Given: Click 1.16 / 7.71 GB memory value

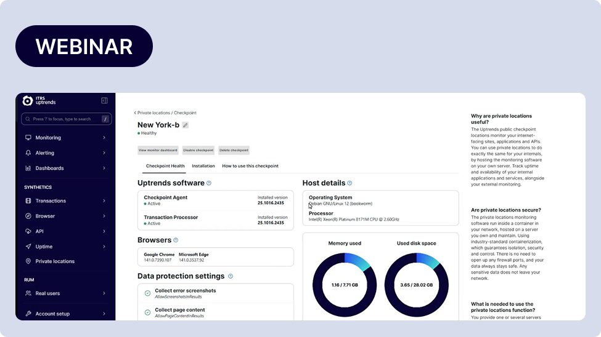Looking at the screenshot, I should (x=345, y=285).
